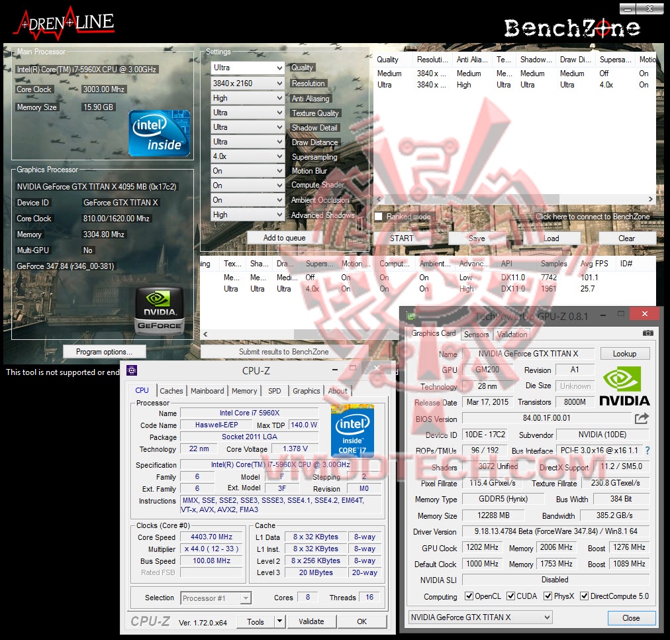
Task: Open the Motion Blur dropdown
Action: coord(248,170)
